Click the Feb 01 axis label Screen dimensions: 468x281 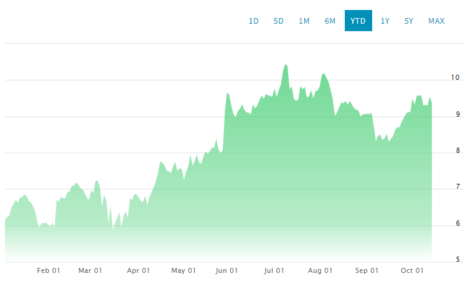click(49, 270)
